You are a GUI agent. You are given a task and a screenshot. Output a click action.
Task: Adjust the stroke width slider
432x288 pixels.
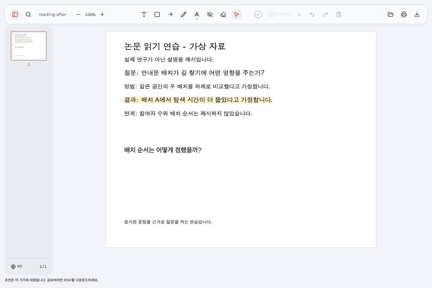279,14
